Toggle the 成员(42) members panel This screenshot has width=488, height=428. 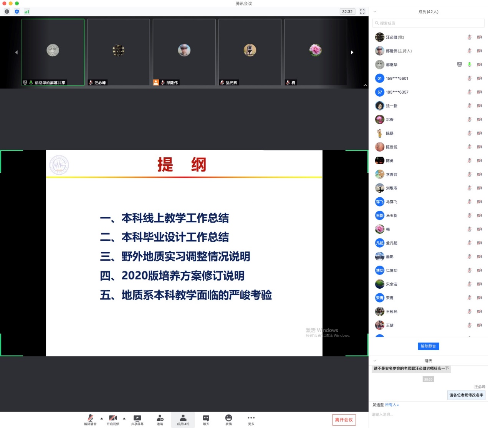tap(183, 420)
